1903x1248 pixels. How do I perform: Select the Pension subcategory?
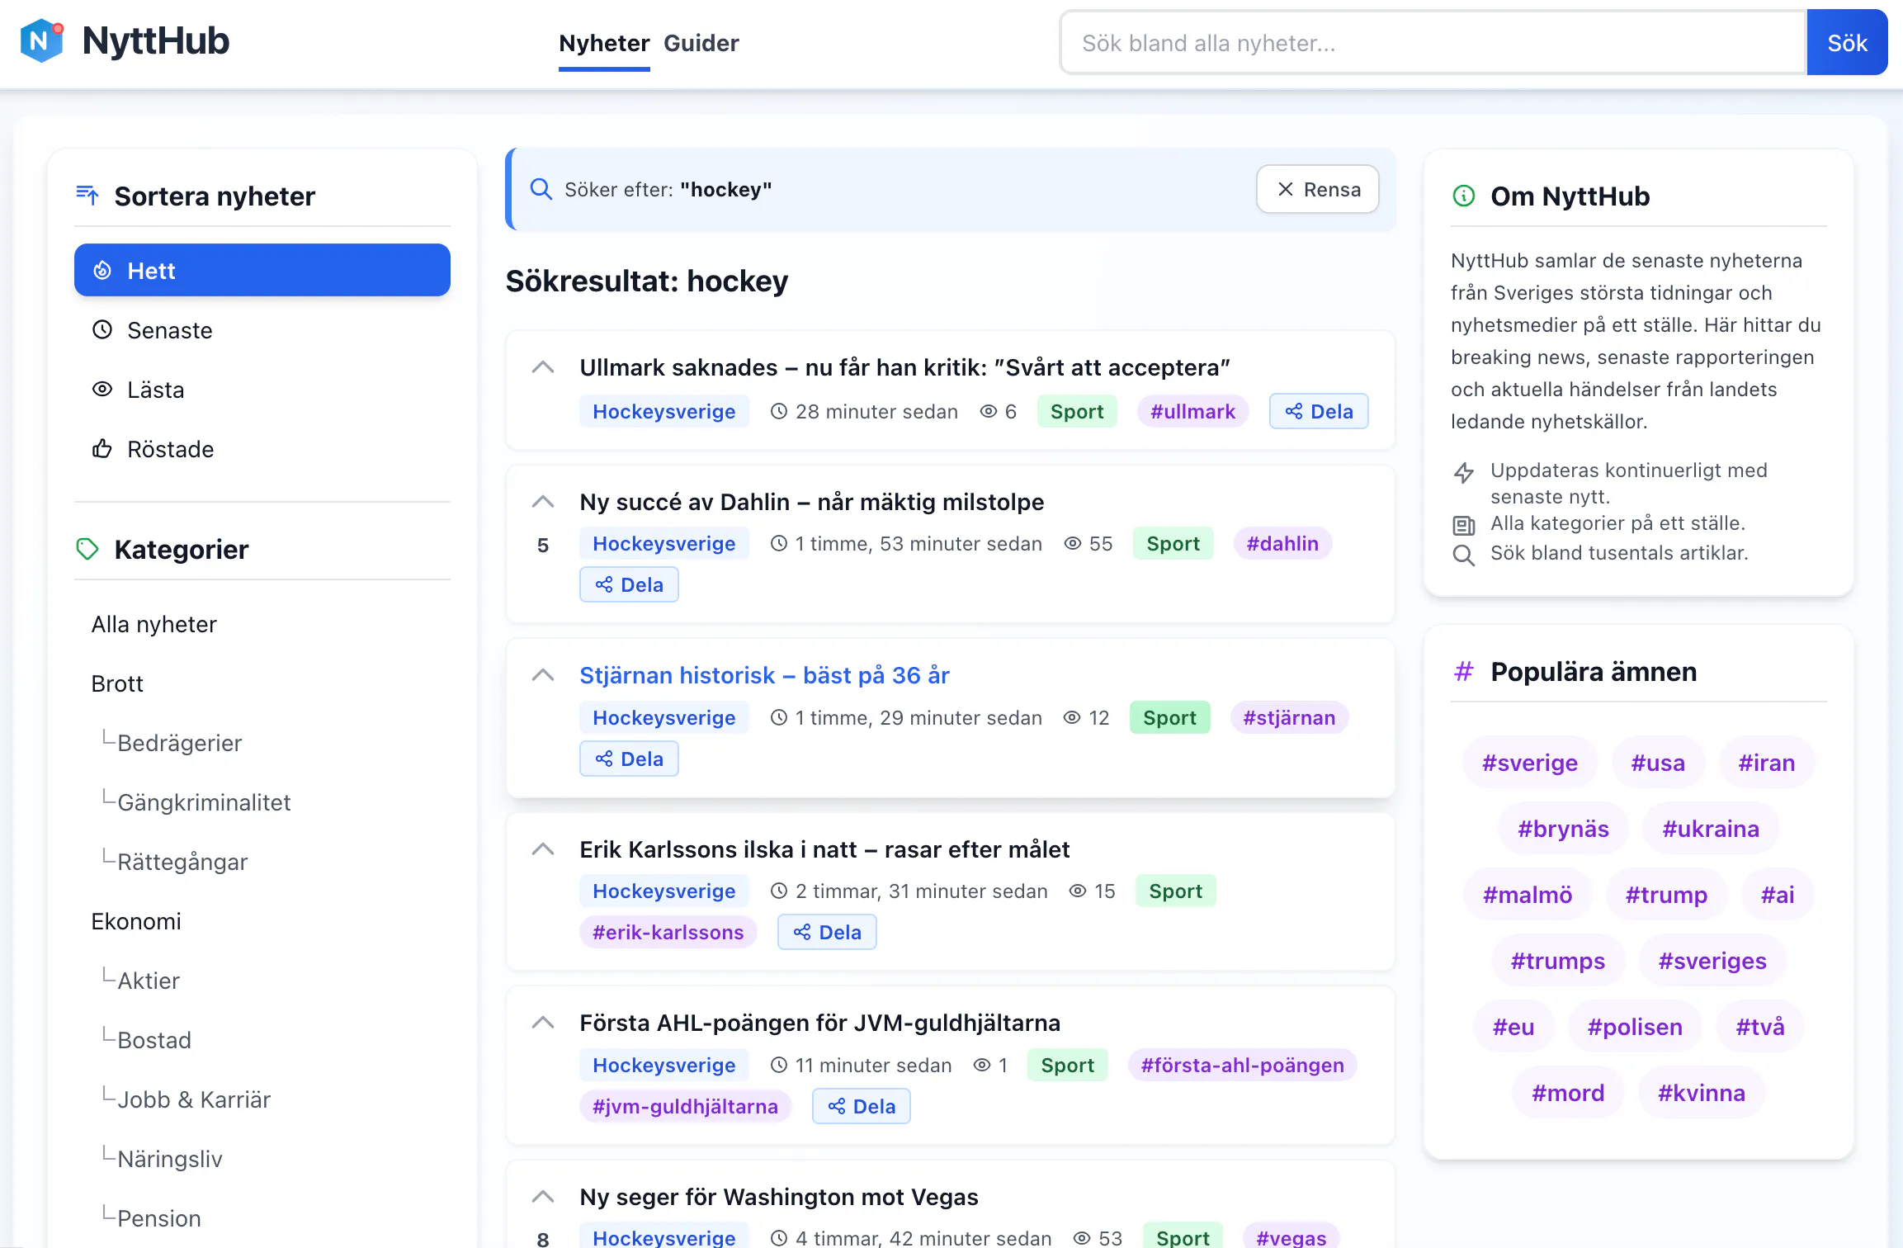(159, 1218)
